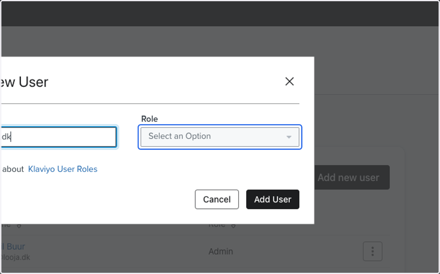The height and width of the screenshot is (274, 440).
Task: Confirm with the Add User button
Action: click(273, 199)
